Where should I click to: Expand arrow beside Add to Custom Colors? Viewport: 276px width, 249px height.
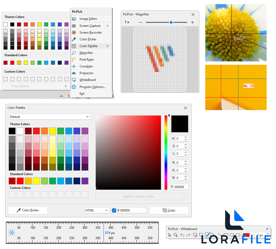[x=185, y=196]
